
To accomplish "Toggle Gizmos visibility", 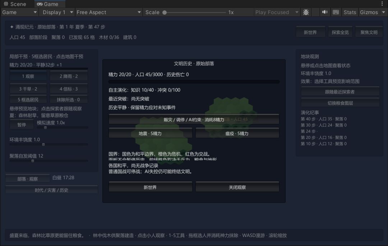I will [x=369, y=12].
